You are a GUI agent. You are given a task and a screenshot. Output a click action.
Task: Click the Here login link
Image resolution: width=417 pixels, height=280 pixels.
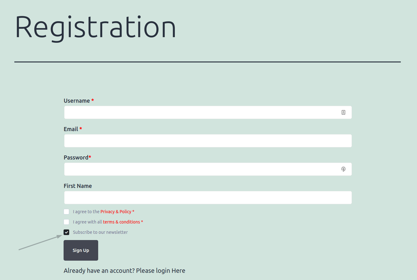pos(179,270)
